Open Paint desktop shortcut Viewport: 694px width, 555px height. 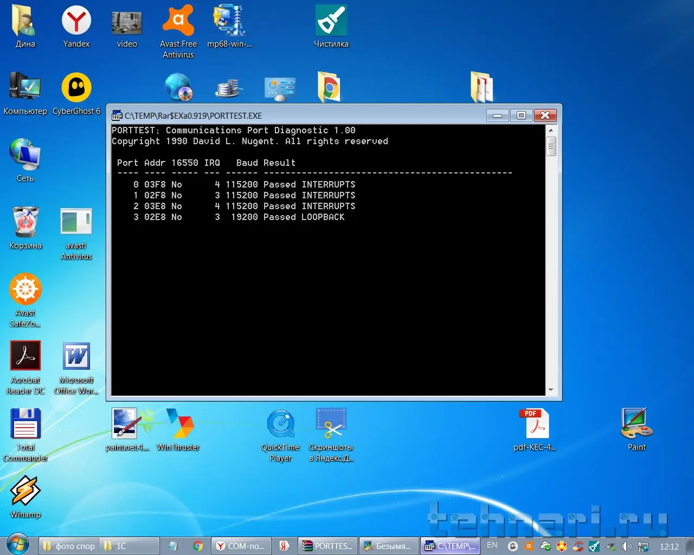tap(637, 424)
